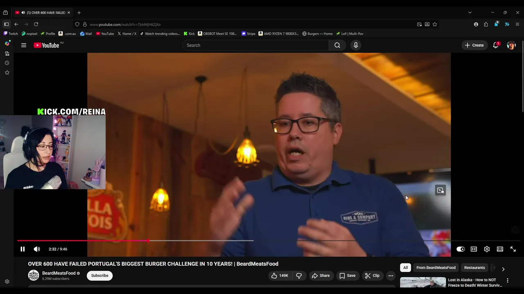Subscribe to BeardMeatsFood
Screen dimensions: 524x294
[x=99, y=276]
